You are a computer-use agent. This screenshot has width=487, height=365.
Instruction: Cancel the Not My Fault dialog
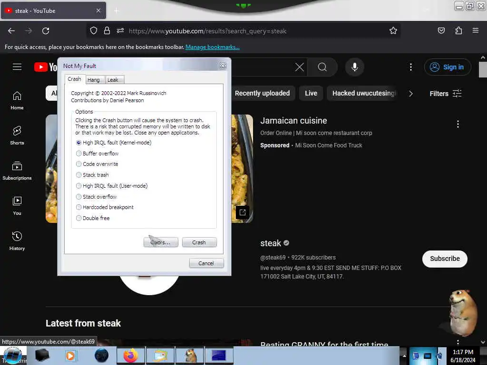pyautogui.click(x=206, y=263)
